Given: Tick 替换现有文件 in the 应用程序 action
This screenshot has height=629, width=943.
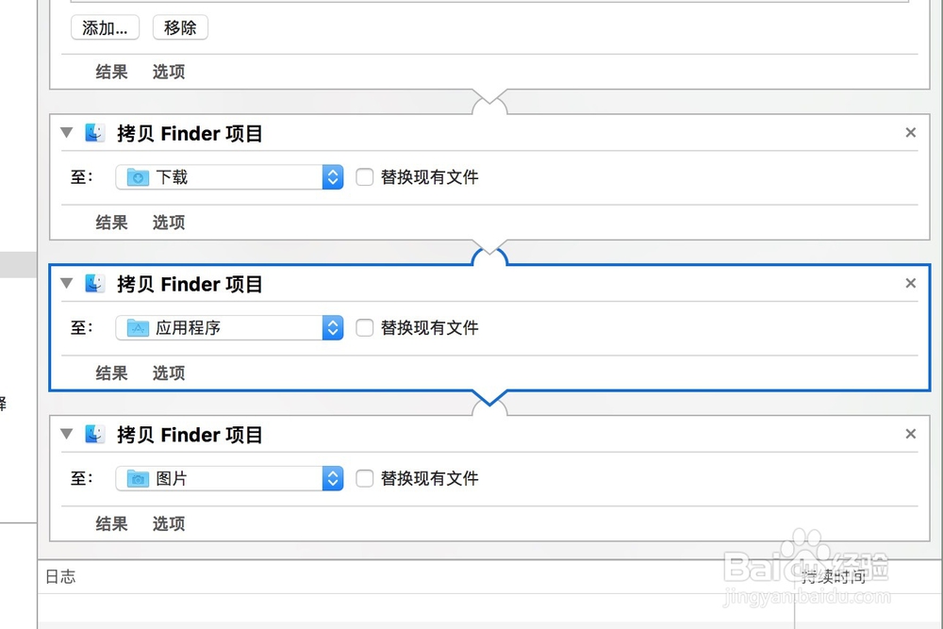Looking at the screenshot, I should [x=365, y=328].
